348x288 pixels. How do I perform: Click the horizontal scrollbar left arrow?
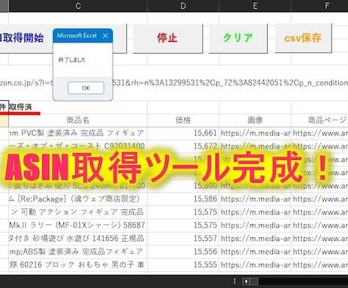246,281
